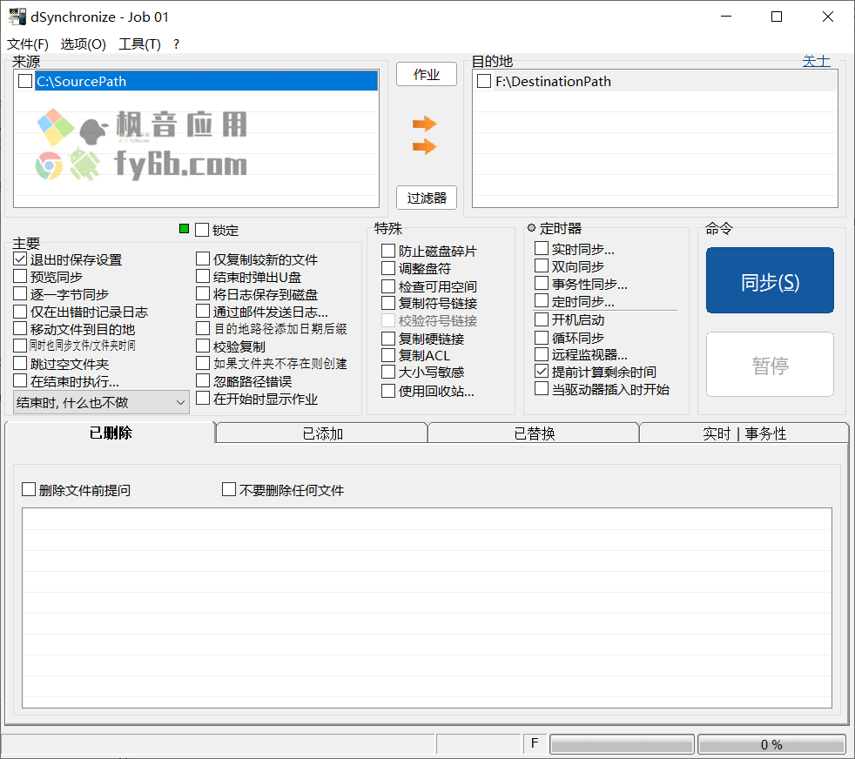The height and width of the screenshot is (759, 855).
Task: Enable 复制硬链接 checkbox
Action: 388,339
